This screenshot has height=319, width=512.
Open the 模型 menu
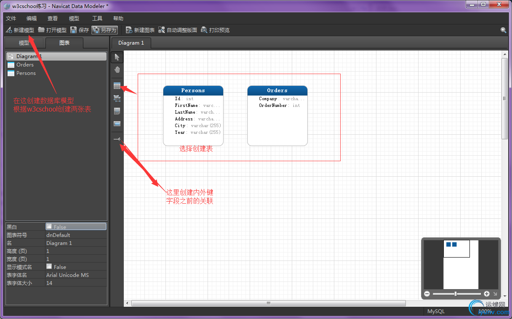tap(74, 19)
